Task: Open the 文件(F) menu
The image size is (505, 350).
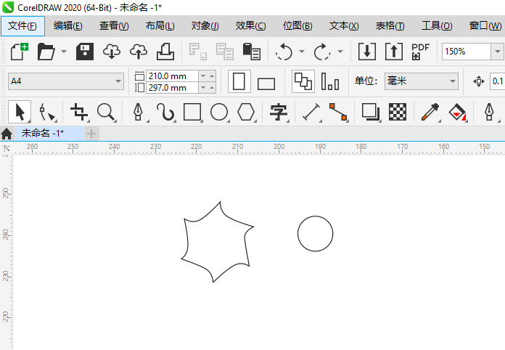Action: [22, 26]
